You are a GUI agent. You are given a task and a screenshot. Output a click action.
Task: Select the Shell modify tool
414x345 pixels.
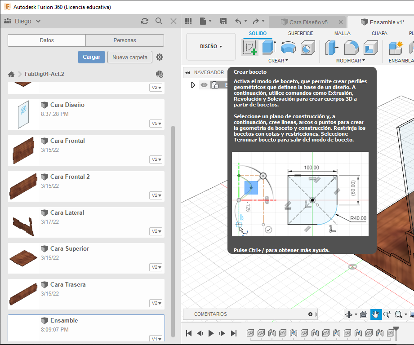pyautogui.click(x=371, y=48)
